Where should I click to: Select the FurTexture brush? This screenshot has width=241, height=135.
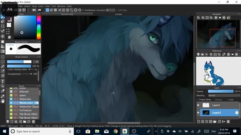point(24,110)
